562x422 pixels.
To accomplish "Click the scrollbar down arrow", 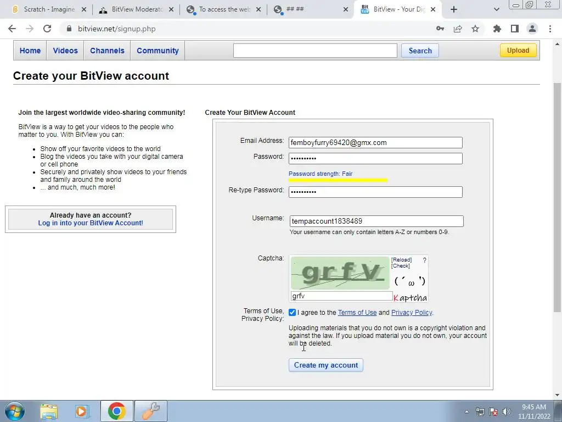I will pyautogui.click(x=557, y=395).
